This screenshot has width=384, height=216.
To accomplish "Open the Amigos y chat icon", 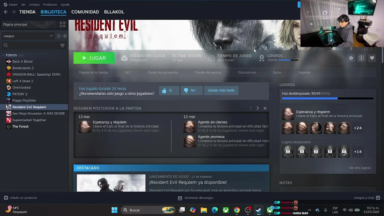I will (x=378, y=198).
